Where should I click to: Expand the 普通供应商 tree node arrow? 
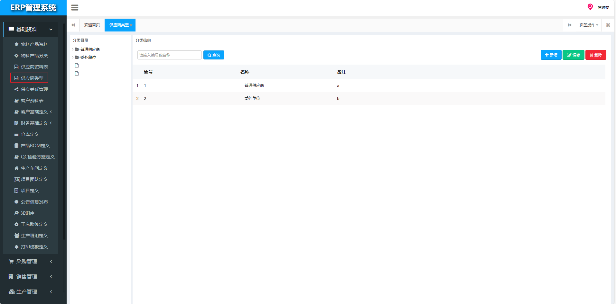[x=72, y=49]
